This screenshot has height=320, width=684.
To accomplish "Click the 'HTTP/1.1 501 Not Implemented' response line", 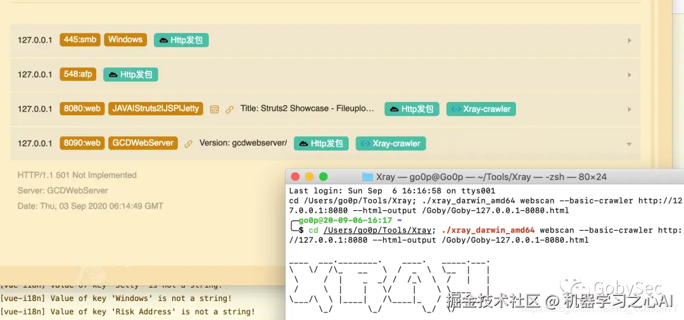I will 77,175.
